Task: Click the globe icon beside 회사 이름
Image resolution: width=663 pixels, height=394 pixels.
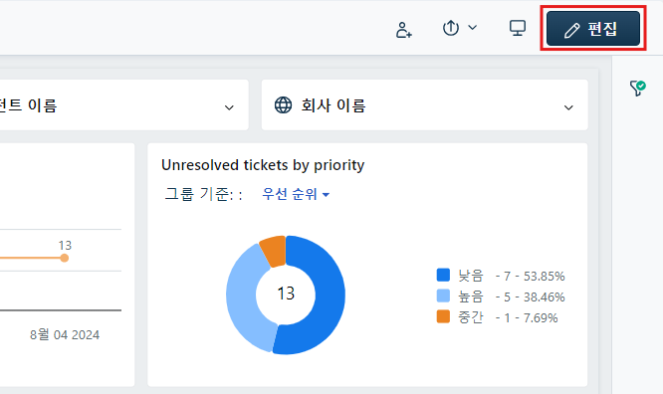Action: 283,104
